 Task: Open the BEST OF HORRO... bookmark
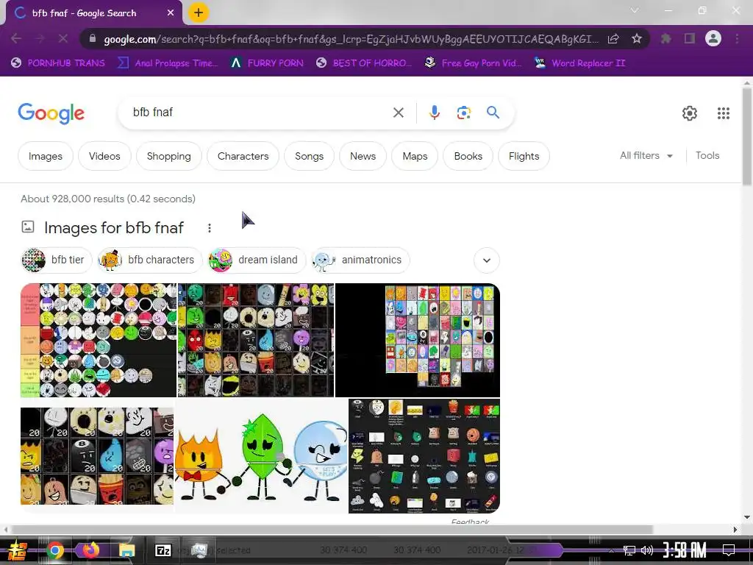[364, 63]
